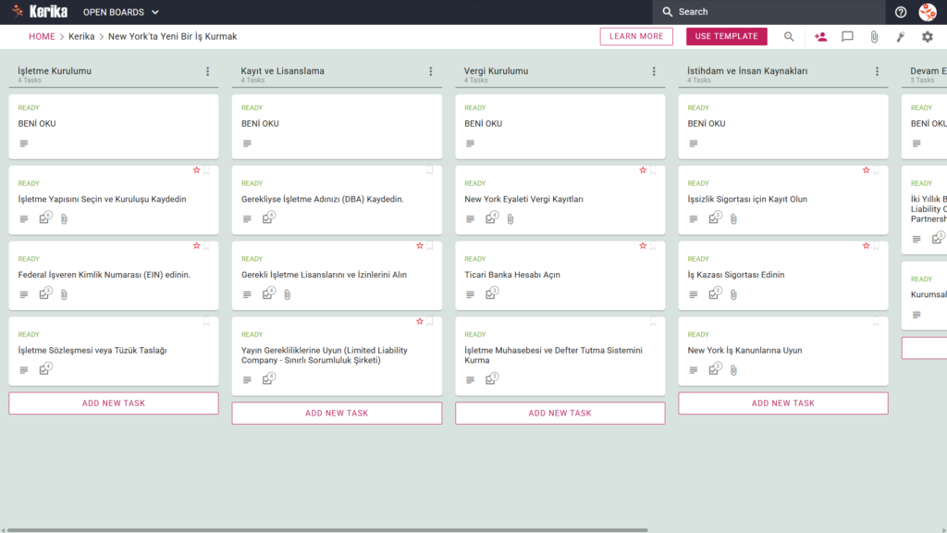Toggle star on Federal İşveren Kimlik Numarası card
The width and height of the screenshot is (947, 533).
point(196,246)
